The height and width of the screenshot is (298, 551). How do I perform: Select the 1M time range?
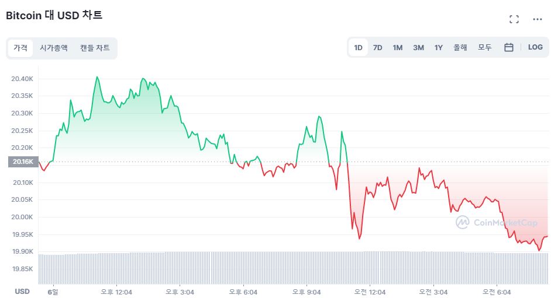pos(398,47)
